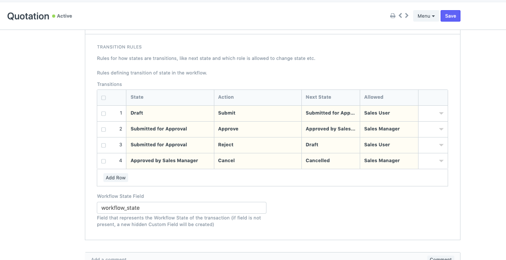The height and width of the screenshot is (260, 506).
Task: Click Add Row button below Transitions table
Action: point(115,178)
